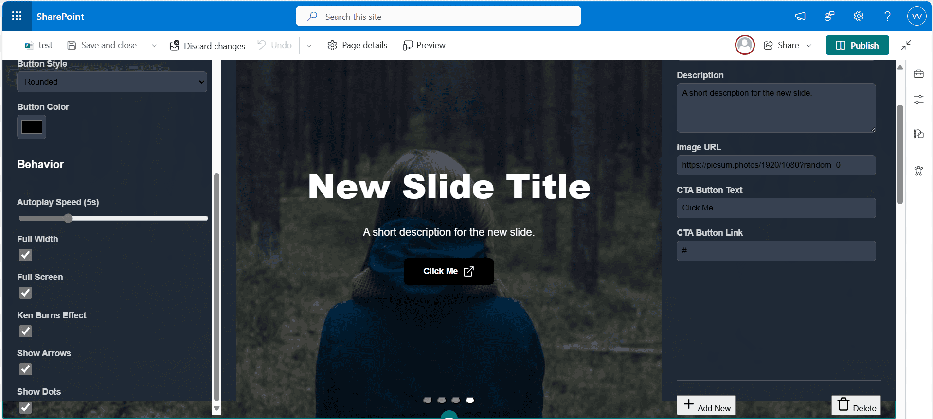Open the settings gear icon
Viewport: 933px width, 419px height.
pyautogui.click(x=859, y=16)
